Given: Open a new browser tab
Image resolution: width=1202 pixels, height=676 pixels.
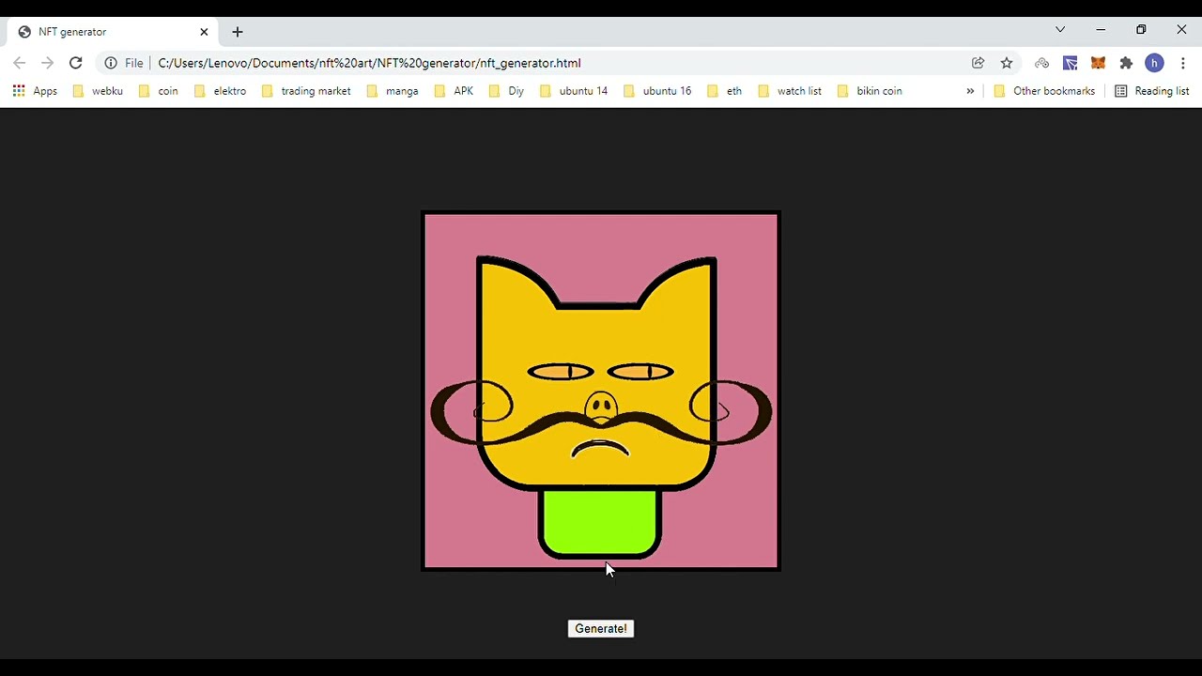Looking at the screenshot, I should click(238, 32).
